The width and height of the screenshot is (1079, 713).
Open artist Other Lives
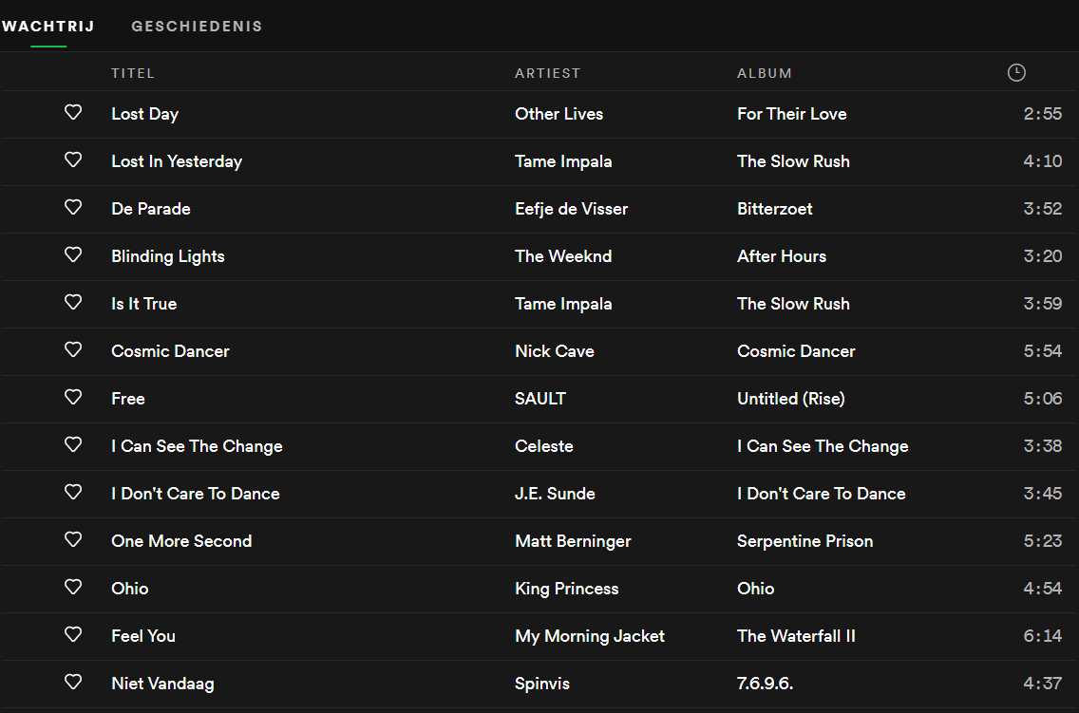(558, 114)
